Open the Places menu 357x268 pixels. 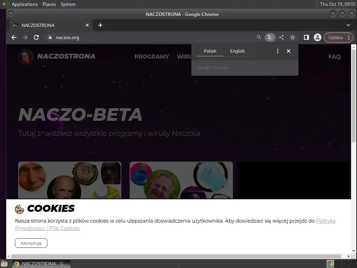49,4
